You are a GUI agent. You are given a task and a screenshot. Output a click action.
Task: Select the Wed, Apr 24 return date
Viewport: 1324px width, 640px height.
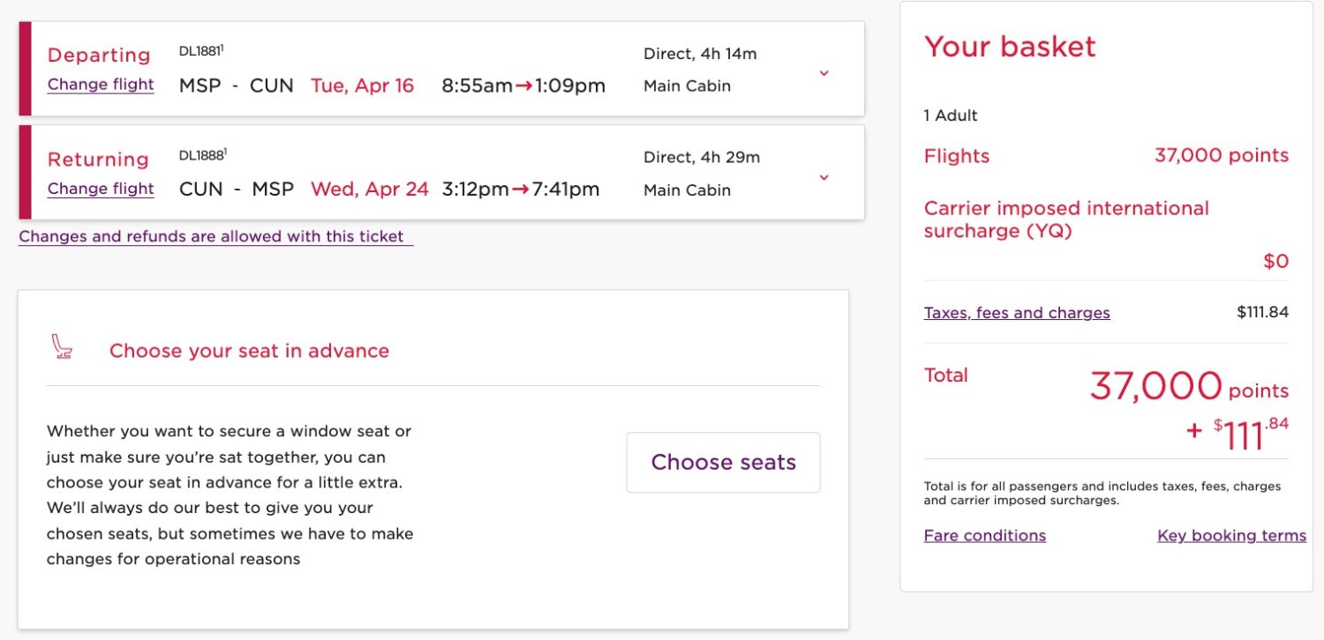pyautogui.click(x=371, y=190)
